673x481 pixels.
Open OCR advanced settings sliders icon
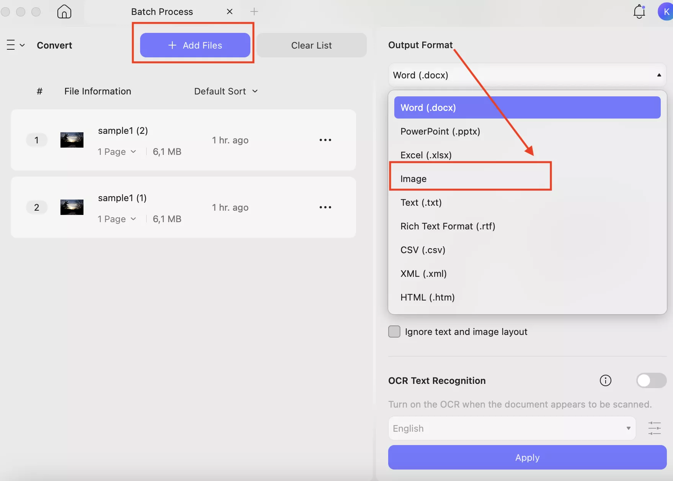(655, 428)
